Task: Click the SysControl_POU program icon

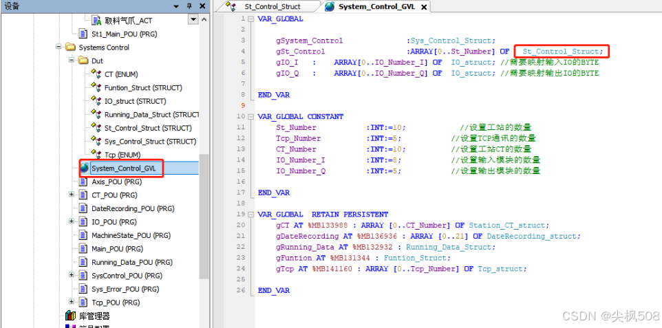Action: pos(84,276)
